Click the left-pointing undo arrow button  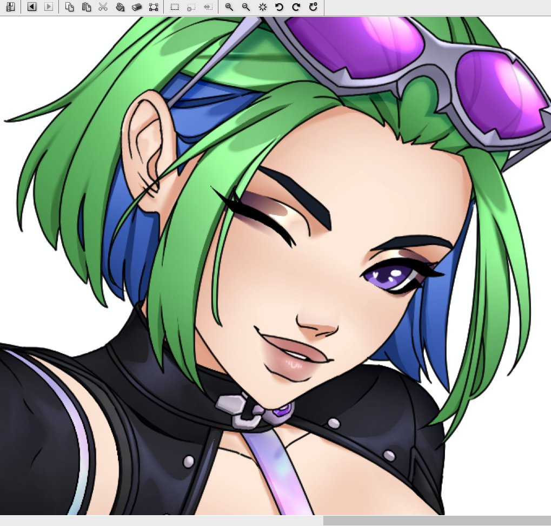31,6
